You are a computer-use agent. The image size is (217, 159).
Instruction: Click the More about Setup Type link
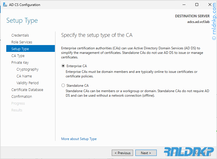[x=79, y=139]
